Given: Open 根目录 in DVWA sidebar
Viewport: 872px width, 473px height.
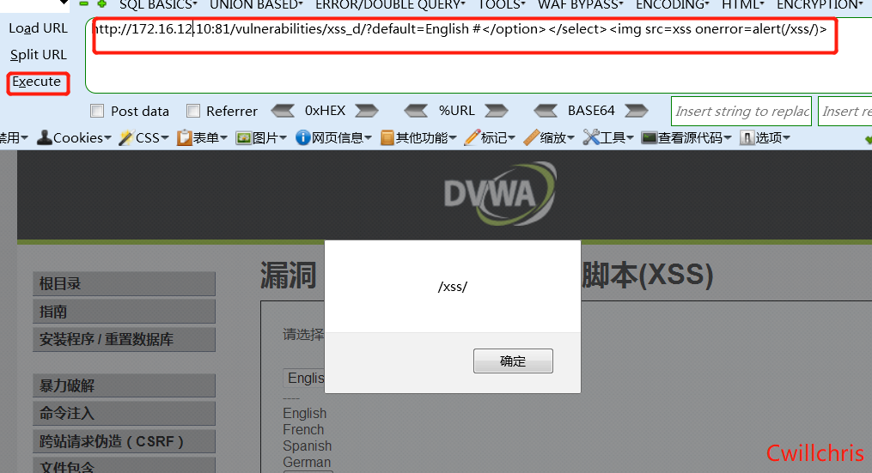Looking at the screenshot, I should click(x=124, y=283).
